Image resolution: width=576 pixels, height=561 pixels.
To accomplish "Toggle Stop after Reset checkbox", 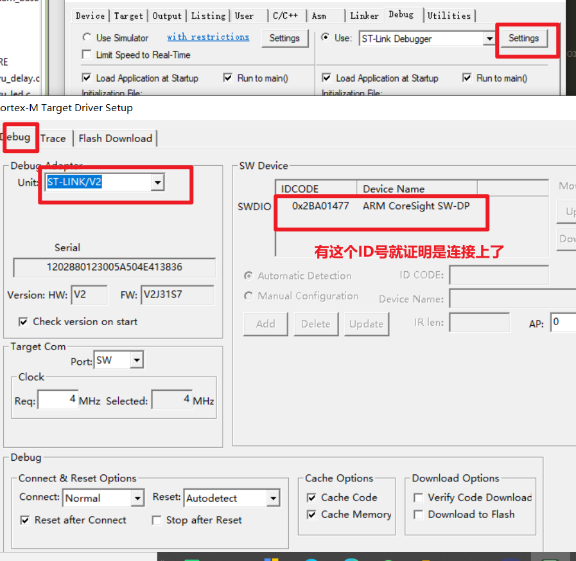I will click(157, 520).
